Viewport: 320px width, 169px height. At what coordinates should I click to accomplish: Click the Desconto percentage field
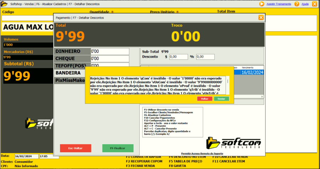(205, 57)
